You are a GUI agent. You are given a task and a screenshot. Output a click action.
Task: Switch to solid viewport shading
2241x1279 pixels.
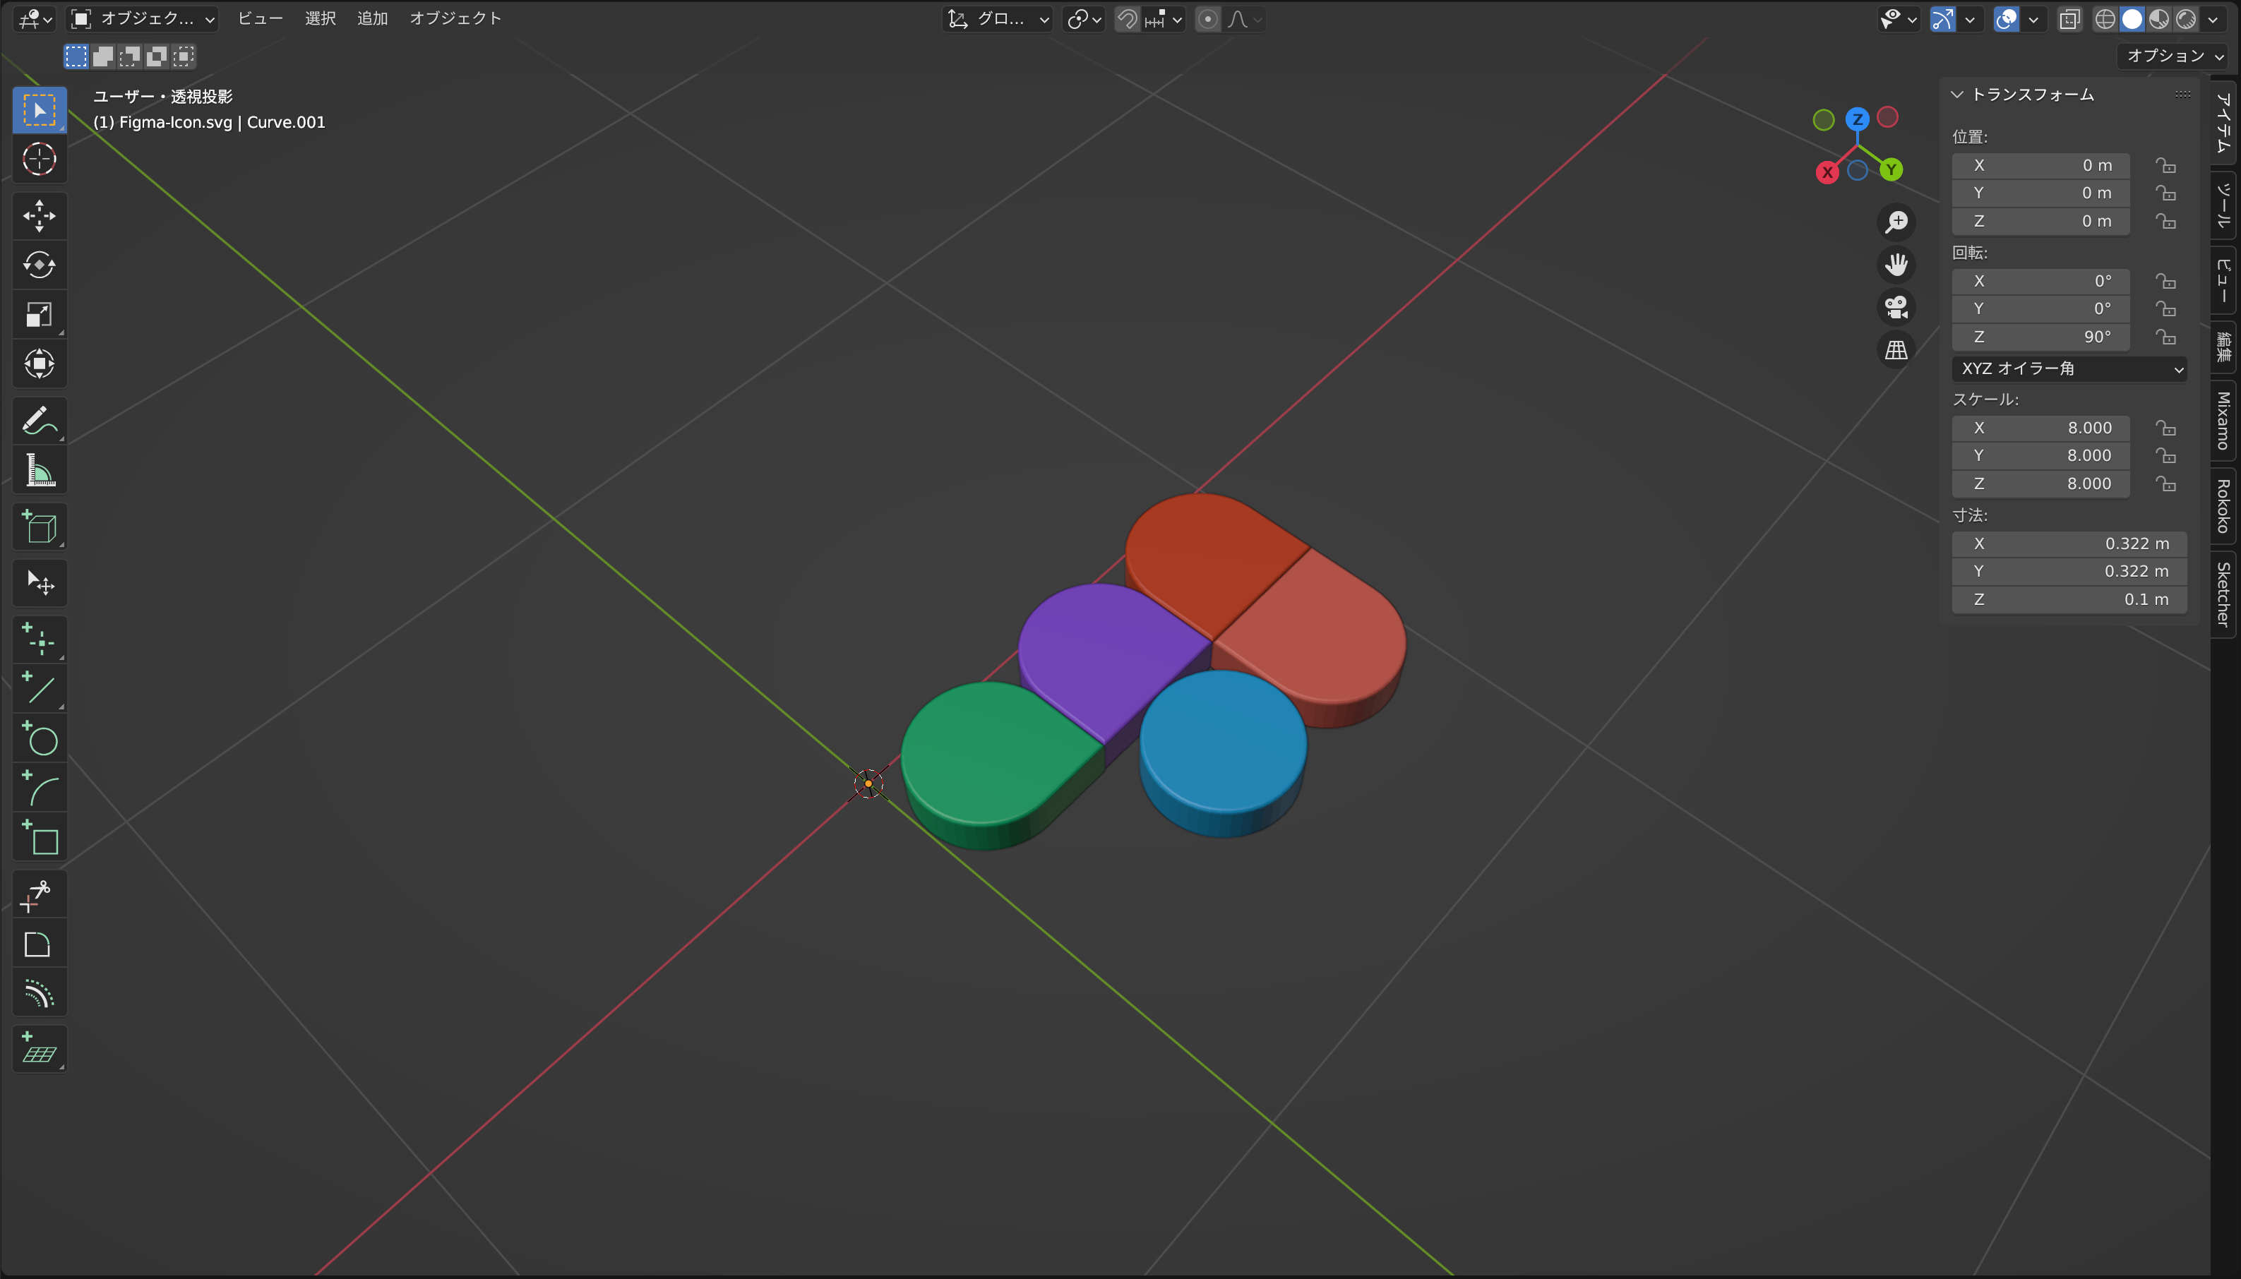pos(2132,18)
